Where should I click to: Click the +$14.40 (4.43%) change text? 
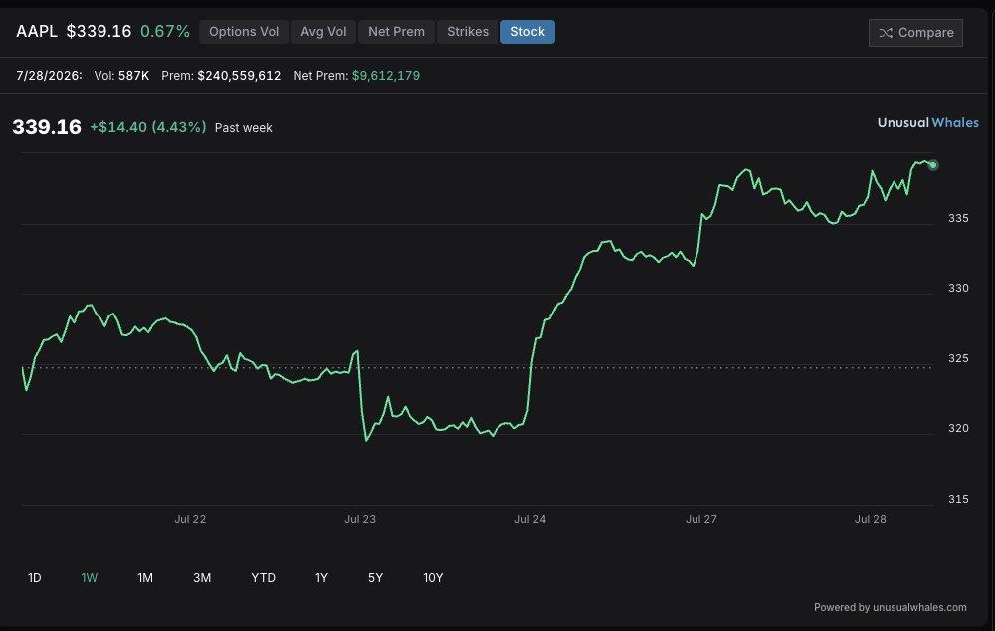click(148, 127)
